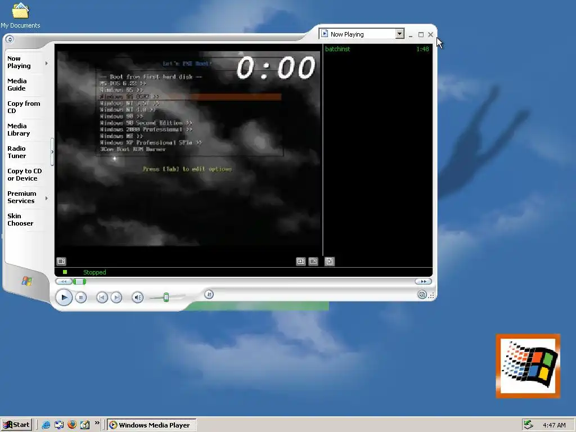Switch video to full screen view
This screenshot has height=432, width=576.
pos(313,261)
